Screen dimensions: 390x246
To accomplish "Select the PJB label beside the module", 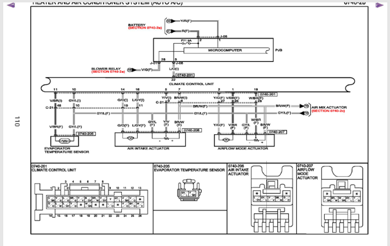I will coord(278,50).
